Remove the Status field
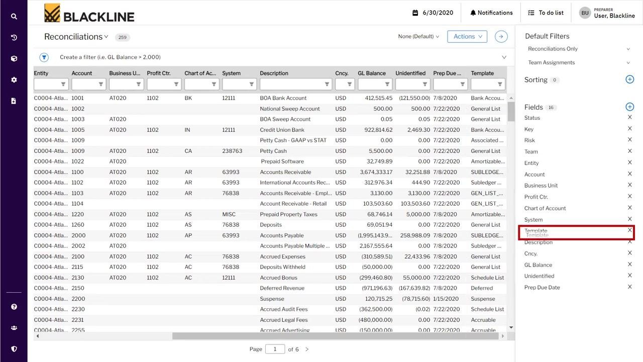The height and width of the screenshot is (362, 643). coord(629,117)
